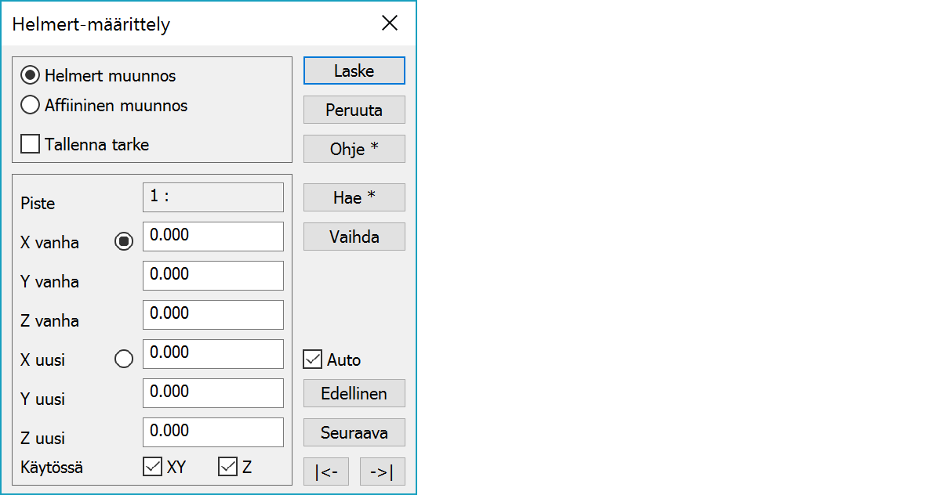Jump to last point with ->| button
This screenshot has height=495, width=941.
point(382,472)
